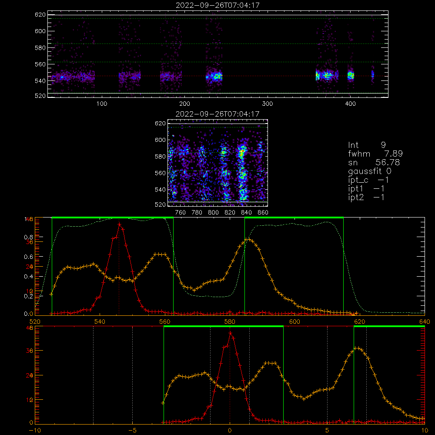Image resolution: width=435 pixels, height=435 pixels.
Task: Click orange curve's highest peak in upper profile plot
Action: (x=248, y=239)
